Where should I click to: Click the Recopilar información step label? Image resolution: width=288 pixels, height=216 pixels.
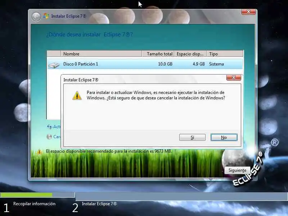pos(34,204)
